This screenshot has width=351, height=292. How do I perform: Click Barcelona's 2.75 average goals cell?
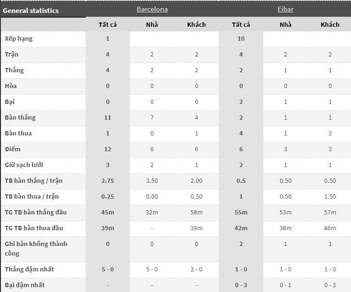point(108,181)
